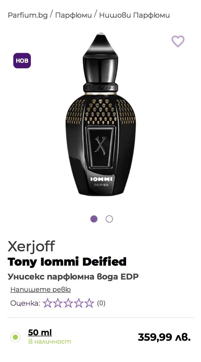The height and width of the screenshot is (362, 201).
Task: Add product to wishlist with heart icon
Action: [178, 41]
